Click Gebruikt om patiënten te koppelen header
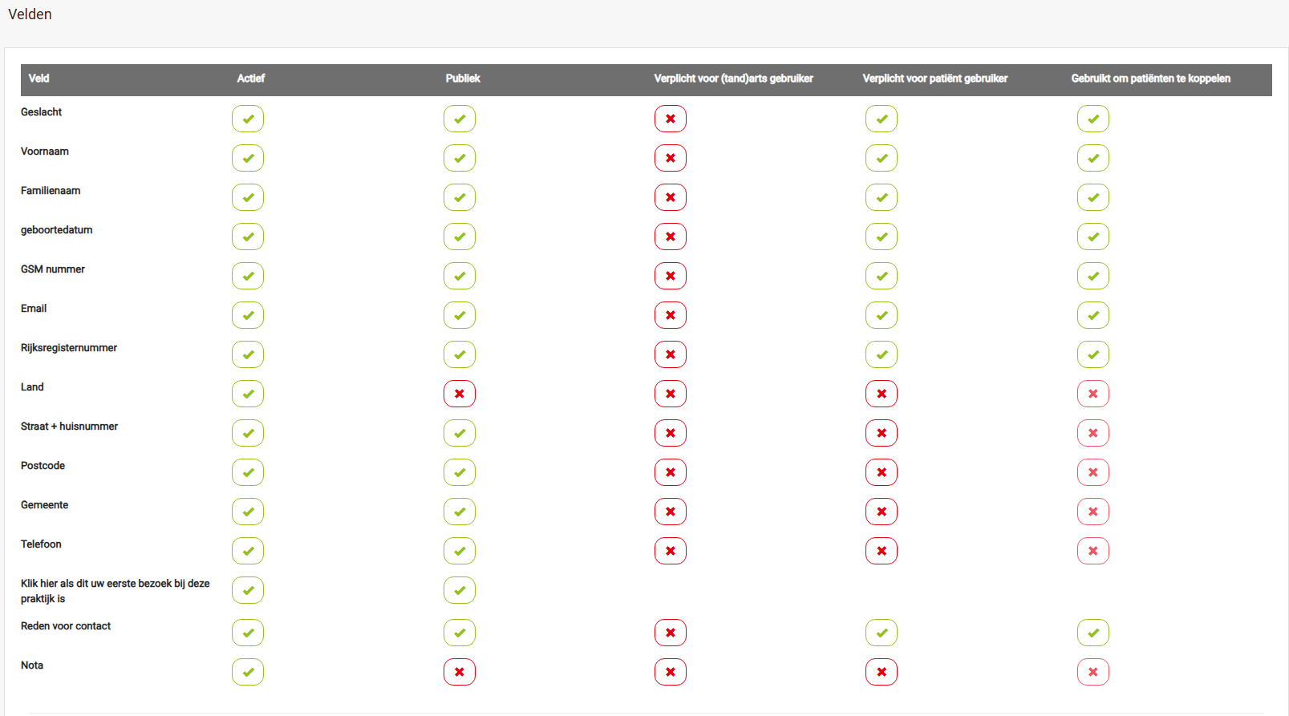Viewport: 1289px width, 716px height. (x=1150, y=79)
